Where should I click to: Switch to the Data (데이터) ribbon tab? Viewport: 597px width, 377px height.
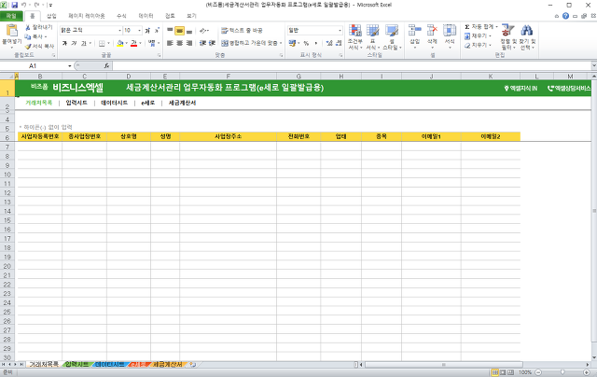click(x=146, y=16)
